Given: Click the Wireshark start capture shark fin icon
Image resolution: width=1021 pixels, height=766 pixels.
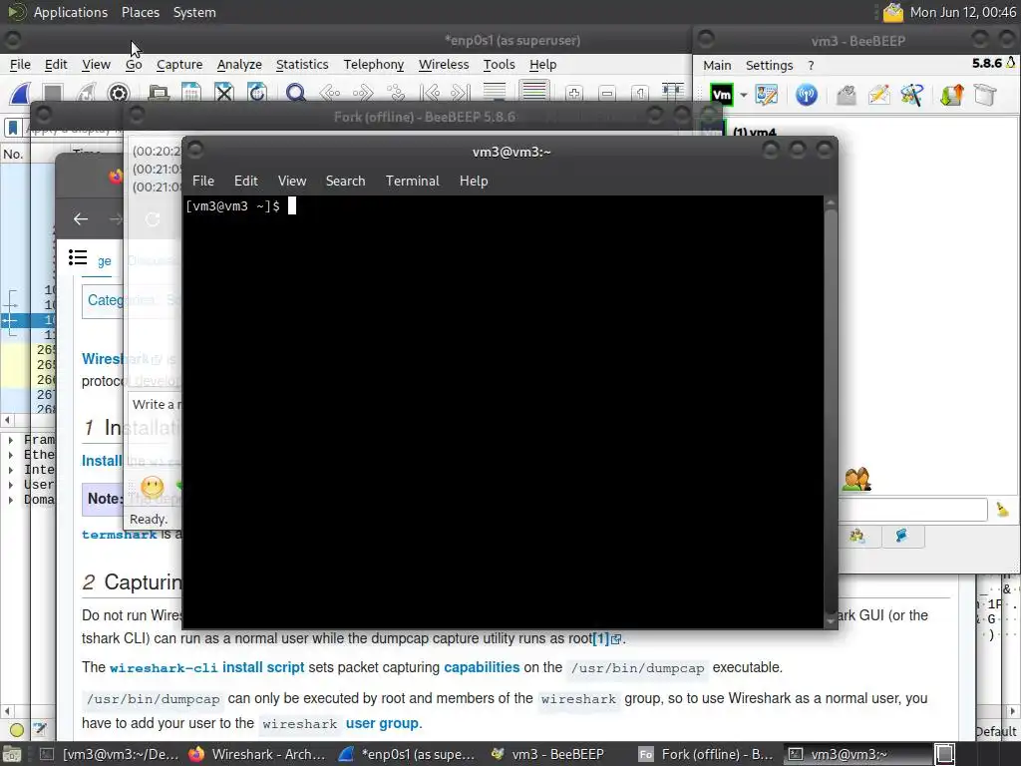Looking at the screenshot, I should pos(20,93).
